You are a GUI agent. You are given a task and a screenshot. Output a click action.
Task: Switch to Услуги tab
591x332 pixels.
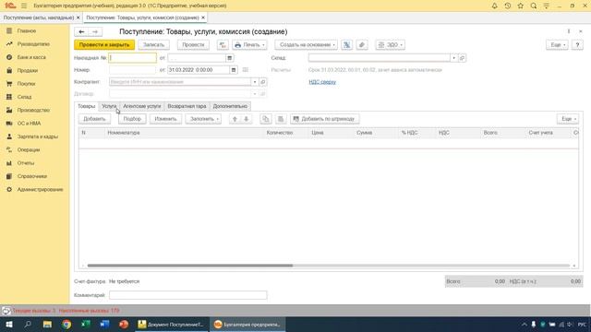(109, 106)
